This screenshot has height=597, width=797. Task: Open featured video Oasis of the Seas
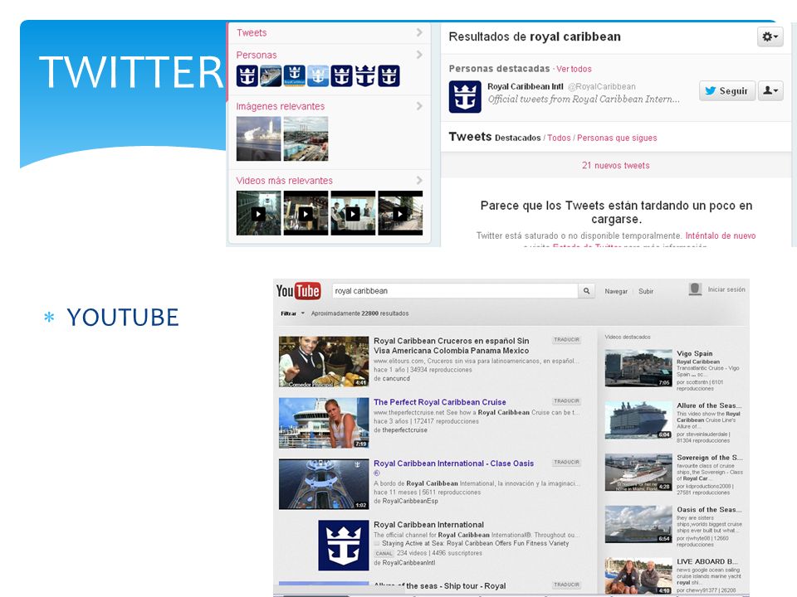709,510
